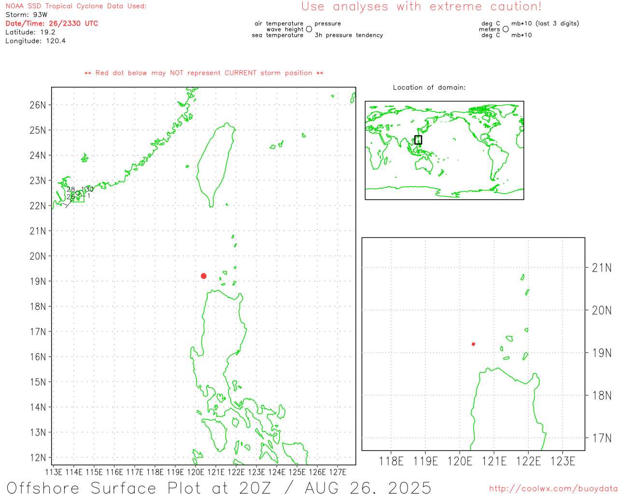Click the 26N latitude label
Image resolution: width=618 pixels, height=494 pixels.
[x=38, y=105]
